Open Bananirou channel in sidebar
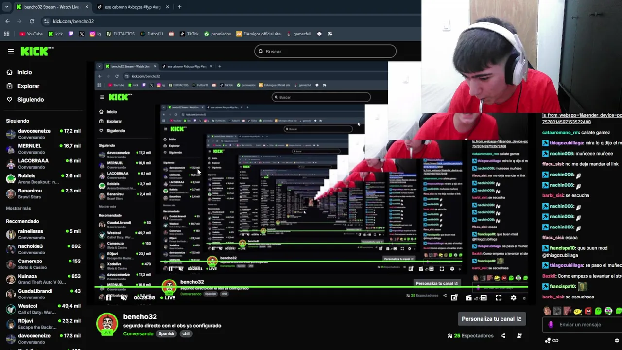This screenshot has height=350, width=622. click(x=43, y=193)
